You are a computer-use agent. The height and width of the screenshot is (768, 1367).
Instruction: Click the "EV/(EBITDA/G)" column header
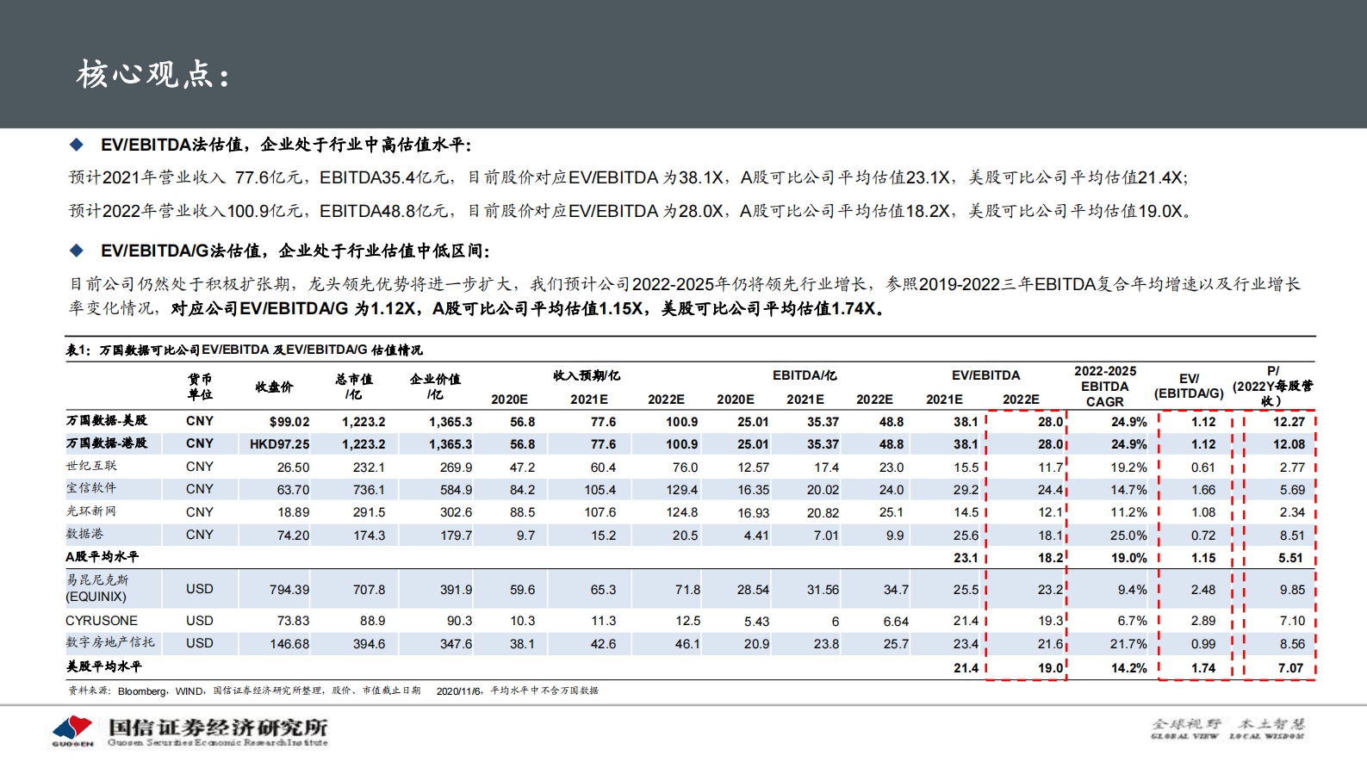(x=1189, y=386)
